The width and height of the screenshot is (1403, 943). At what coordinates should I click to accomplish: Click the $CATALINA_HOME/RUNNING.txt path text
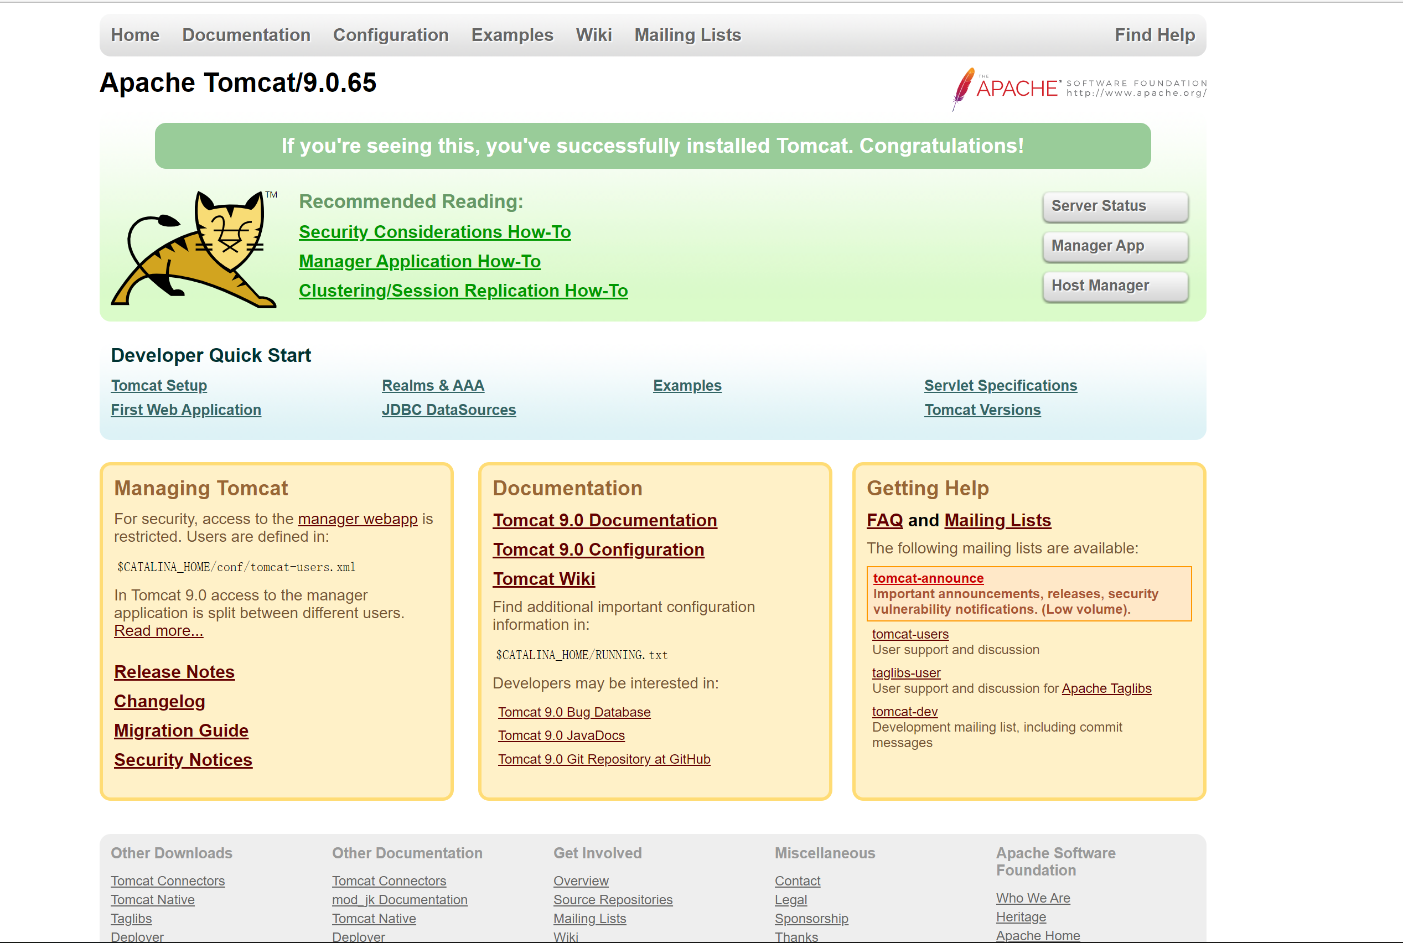point(582,655)
